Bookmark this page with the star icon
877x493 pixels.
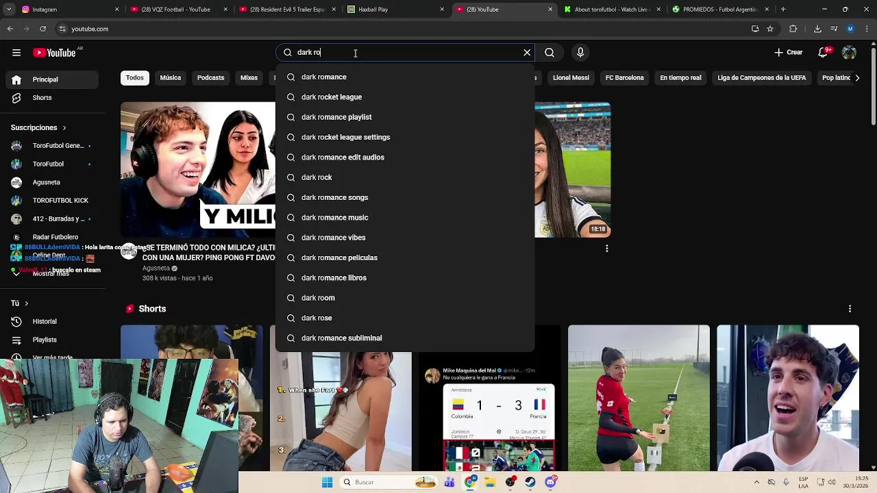coord(770,29)
